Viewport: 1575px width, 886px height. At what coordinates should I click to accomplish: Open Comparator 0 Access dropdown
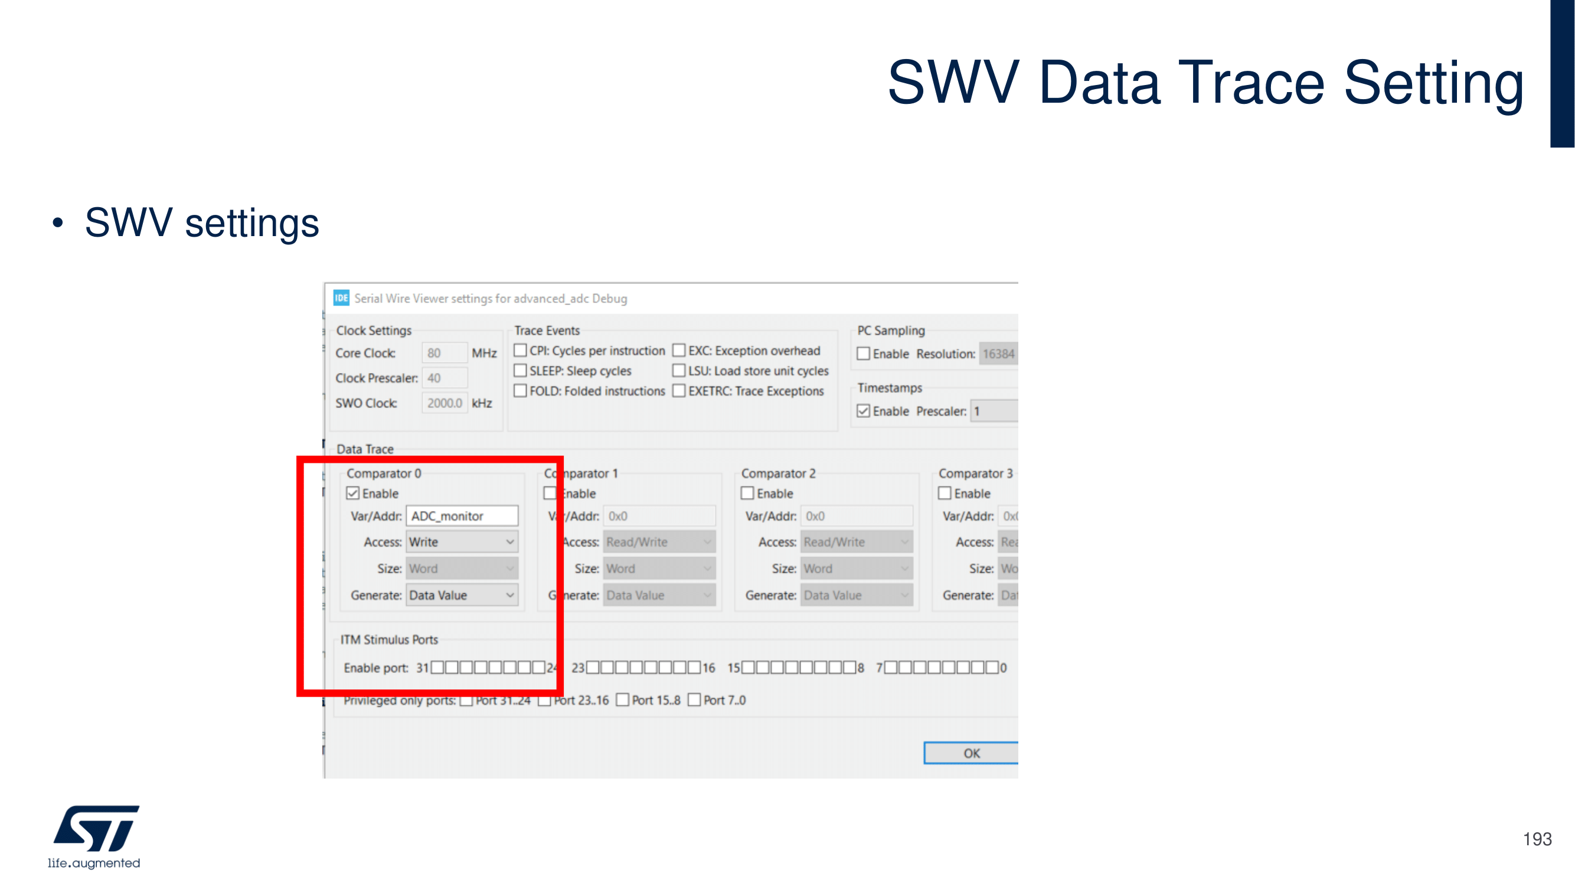(462, 542)
